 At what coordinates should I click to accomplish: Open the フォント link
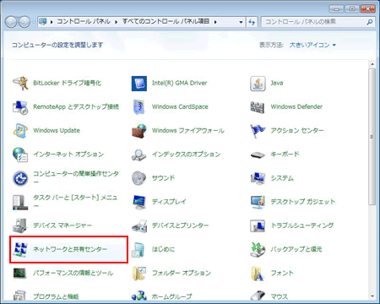[x=282, y=273]
